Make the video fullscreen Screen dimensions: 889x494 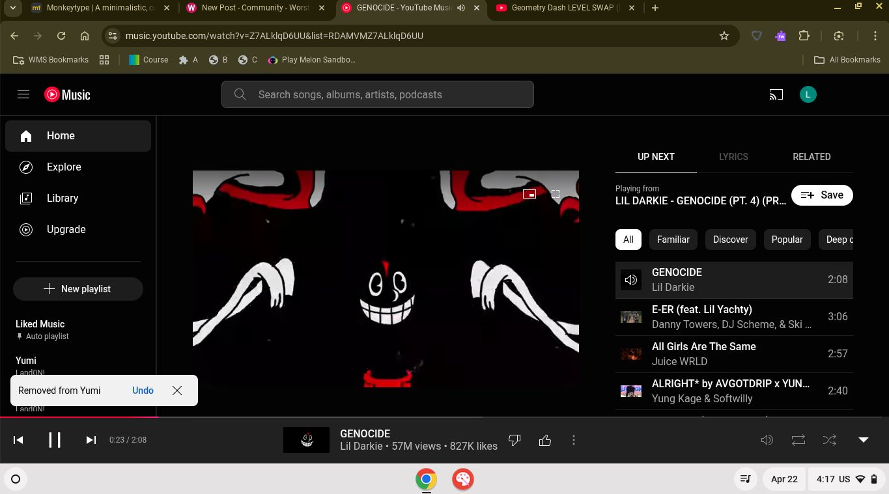coord(556,194)
